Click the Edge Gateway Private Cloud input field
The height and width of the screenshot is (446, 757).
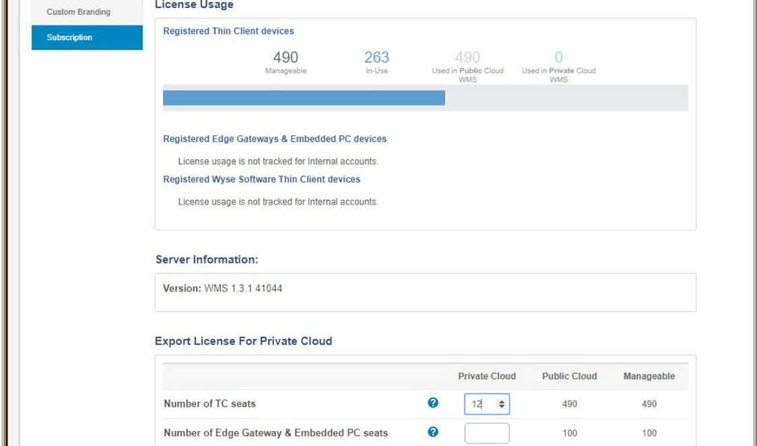click(487, 433)
